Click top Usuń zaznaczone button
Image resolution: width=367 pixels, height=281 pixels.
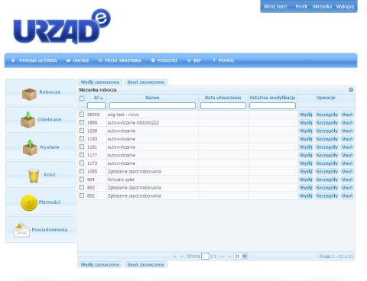click(145, 82)
